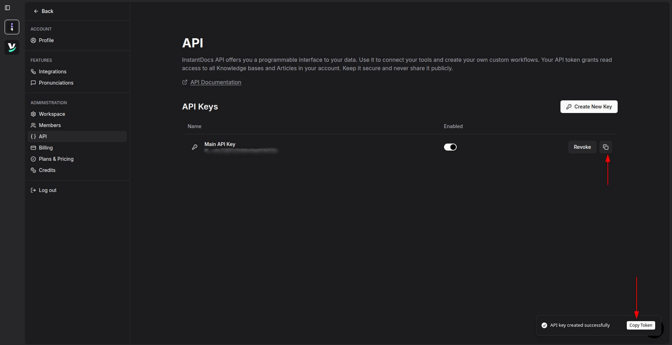Click Copy Token in the notification

(640, 325)
